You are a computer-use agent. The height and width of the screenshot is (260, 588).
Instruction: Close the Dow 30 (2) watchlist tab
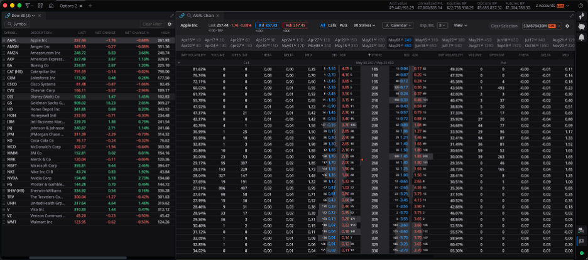click(40, 16)
